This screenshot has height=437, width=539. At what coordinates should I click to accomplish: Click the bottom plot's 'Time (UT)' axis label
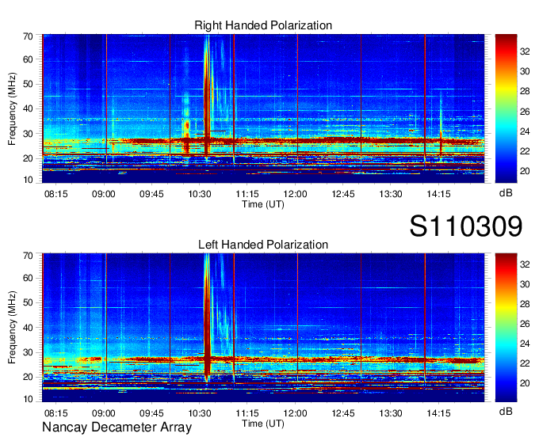point(263,424)
